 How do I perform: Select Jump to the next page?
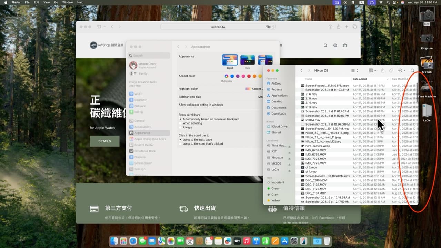(195, 140)
